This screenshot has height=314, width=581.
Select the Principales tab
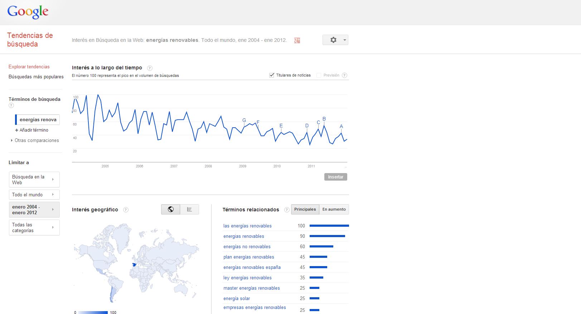click(305, 210)
